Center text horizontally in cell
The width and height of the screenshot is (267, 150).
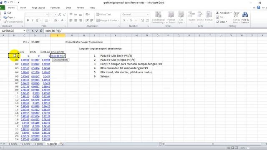click(x=76, y=20)
